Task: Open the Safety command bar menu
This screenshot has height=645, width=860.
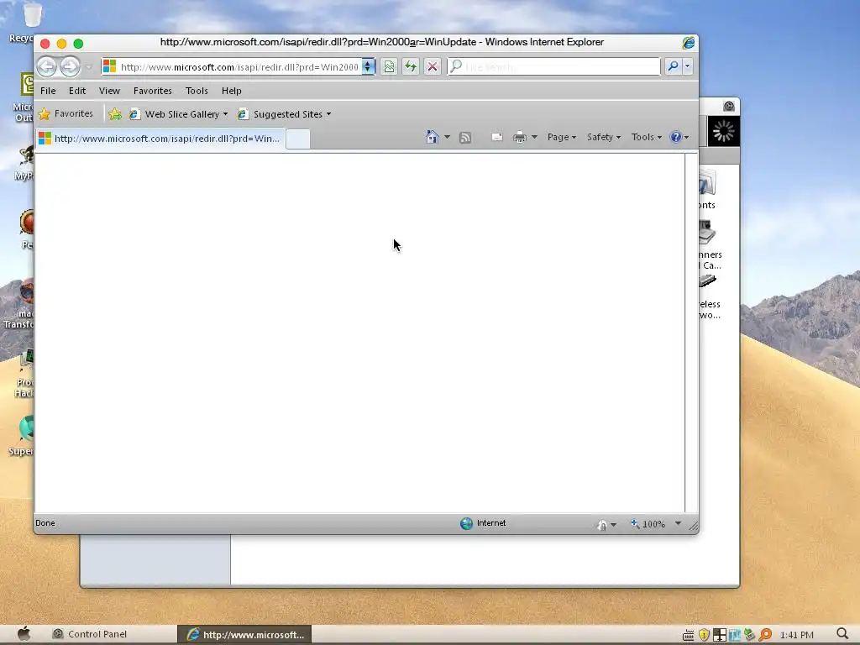Action: point(603,137)
